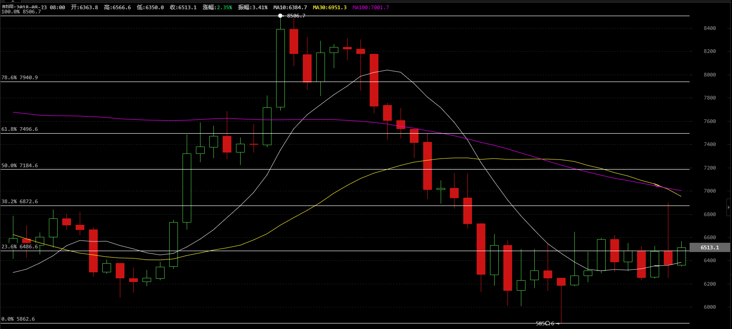Click the white 8506.7 high point marker
Viewport: 732px width, 329px height.
click(x=280, y=16)
